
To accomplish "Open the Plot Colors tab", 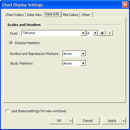I will [x=70, y=15].
